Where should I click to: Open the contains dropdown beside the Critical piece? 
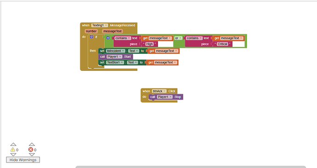pos(194,38)
